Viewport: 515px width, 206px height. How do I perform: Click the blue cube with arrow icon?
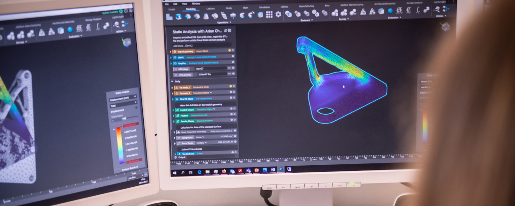[178, 16]
